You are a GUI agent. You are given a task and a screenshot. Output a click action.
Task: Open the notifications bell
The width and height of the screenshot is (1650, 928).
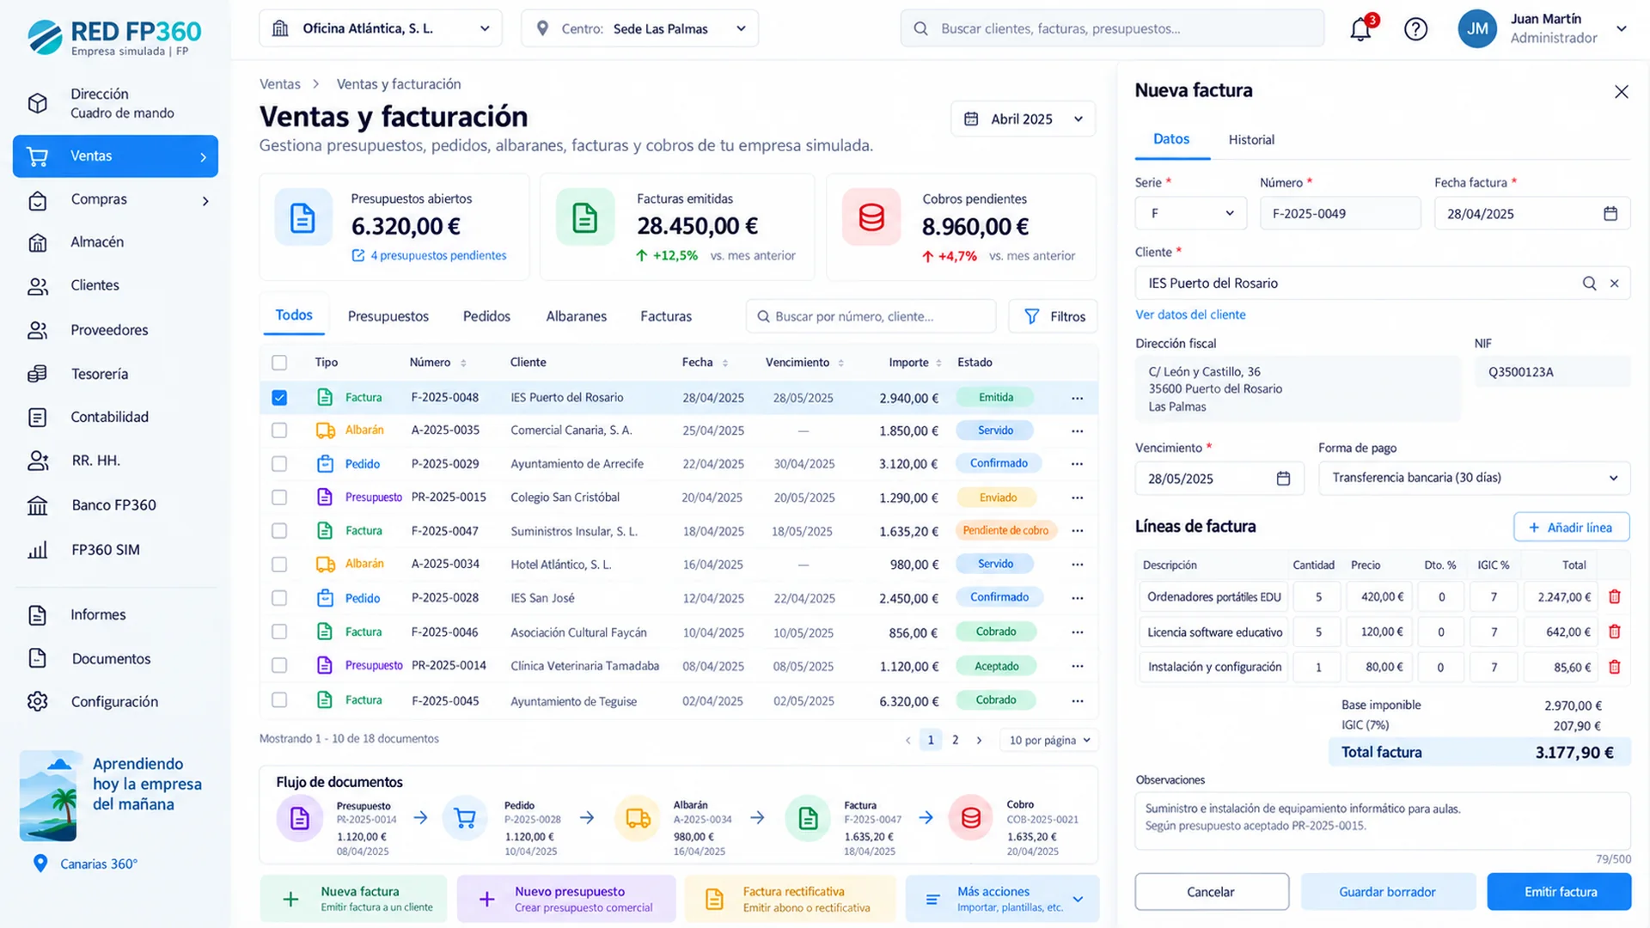[1360, 29]
